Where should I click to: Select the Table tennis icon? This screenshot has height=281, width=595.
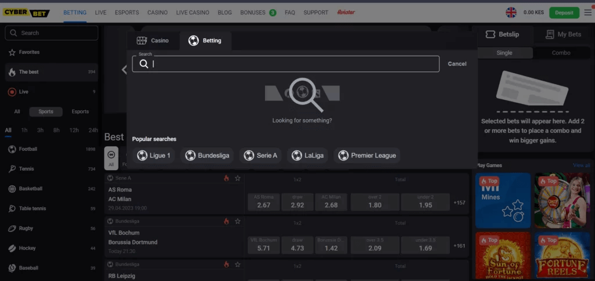point(12,208)
